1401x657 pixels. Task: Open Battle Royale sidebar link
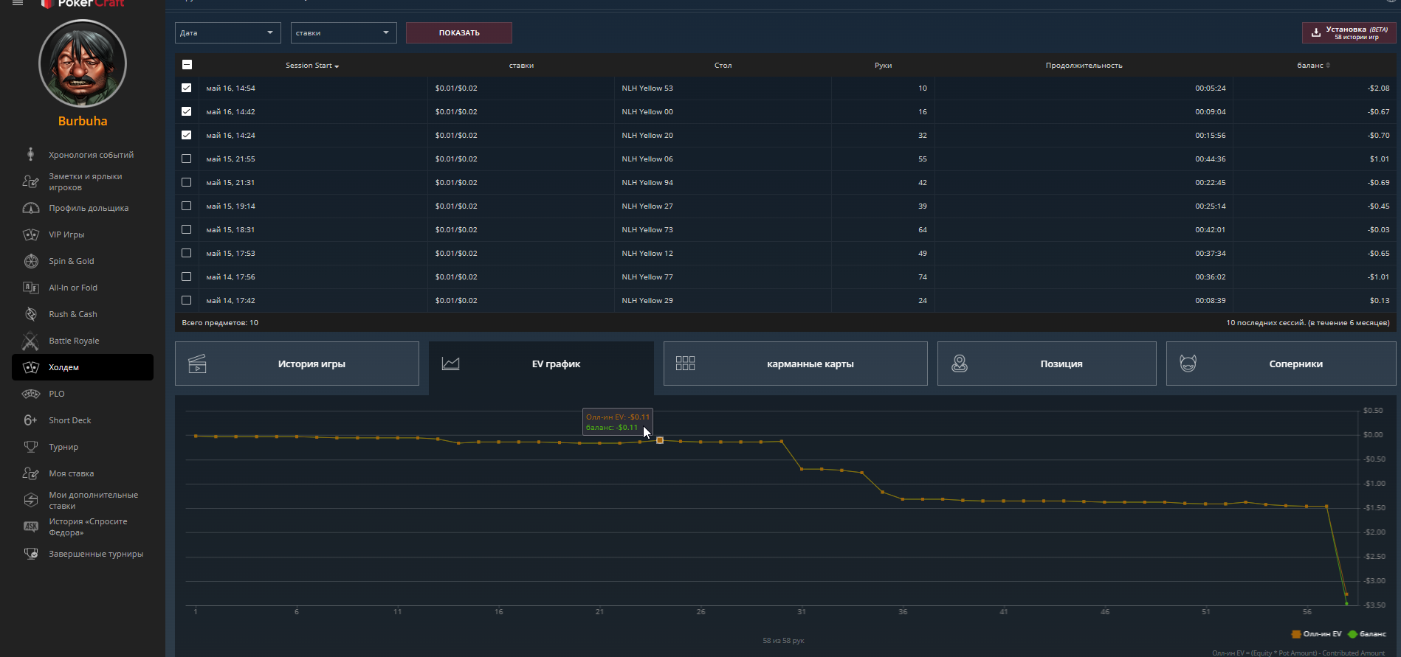point(74,341)
